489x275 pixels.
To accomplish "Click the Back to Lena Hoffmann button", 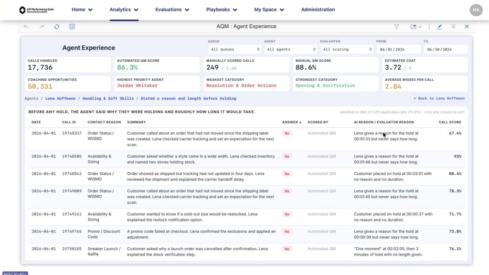I will [439, 98].
